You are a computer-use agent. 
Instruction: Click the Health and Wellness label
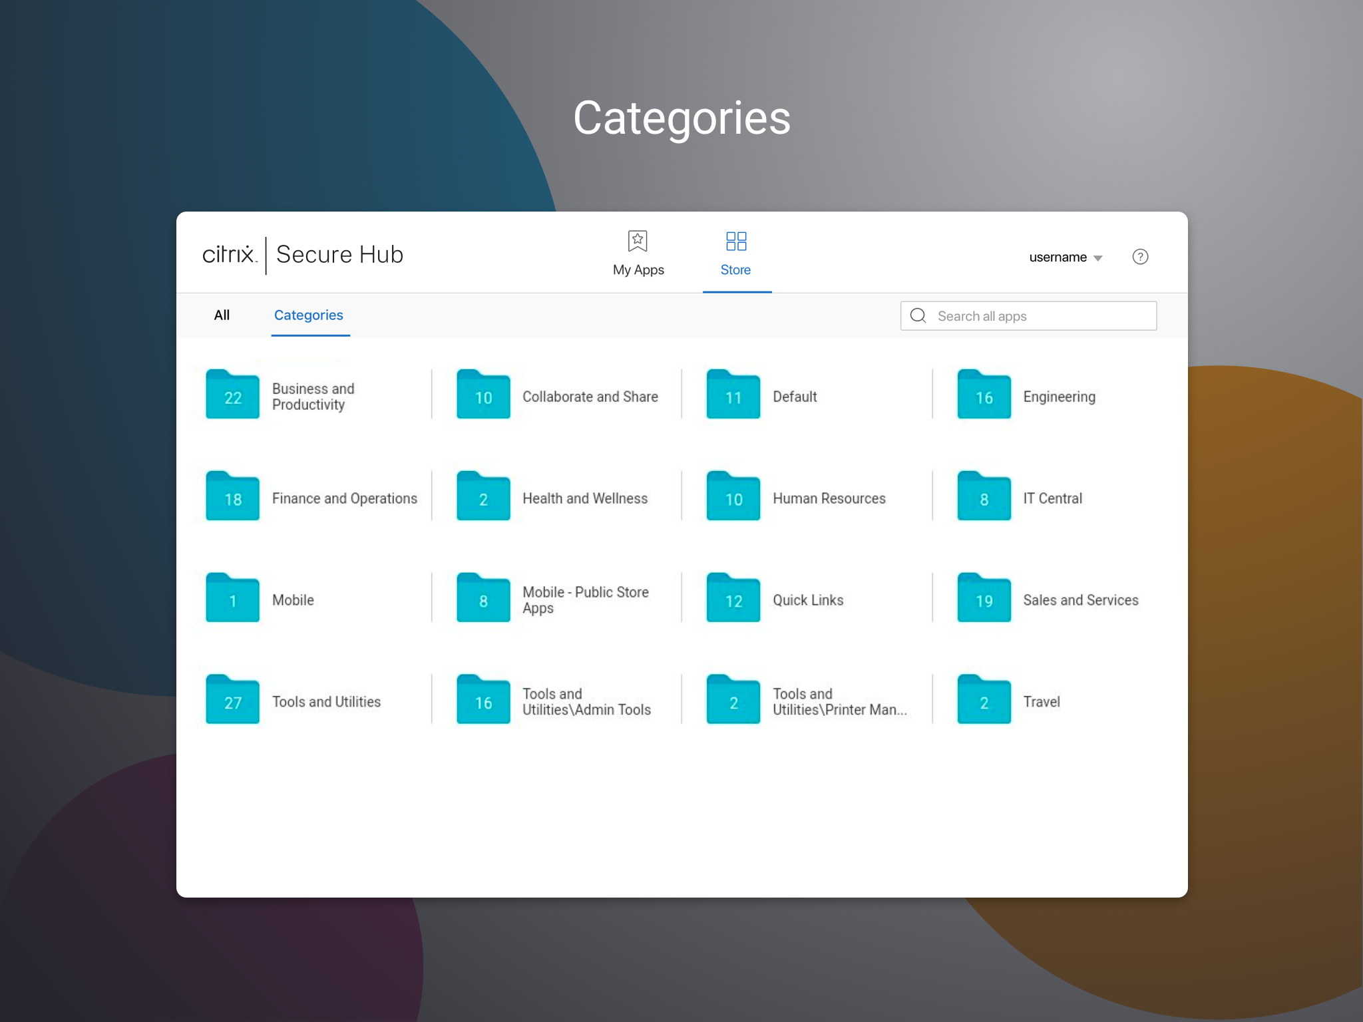click(585, 498)
